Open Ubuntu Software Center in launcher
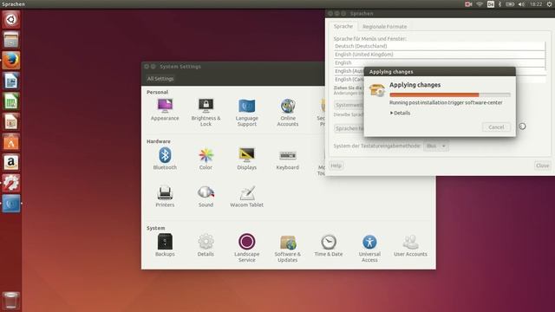 (11, 142)
